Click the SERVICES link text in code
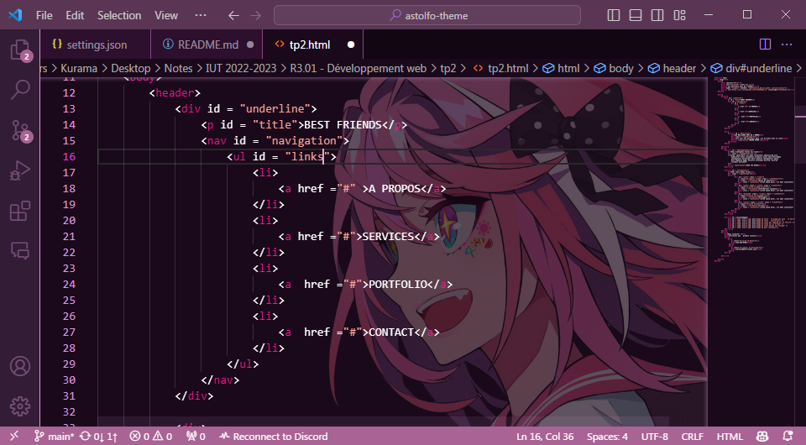The width and height of the screenshot is (806, 445). 388,237
